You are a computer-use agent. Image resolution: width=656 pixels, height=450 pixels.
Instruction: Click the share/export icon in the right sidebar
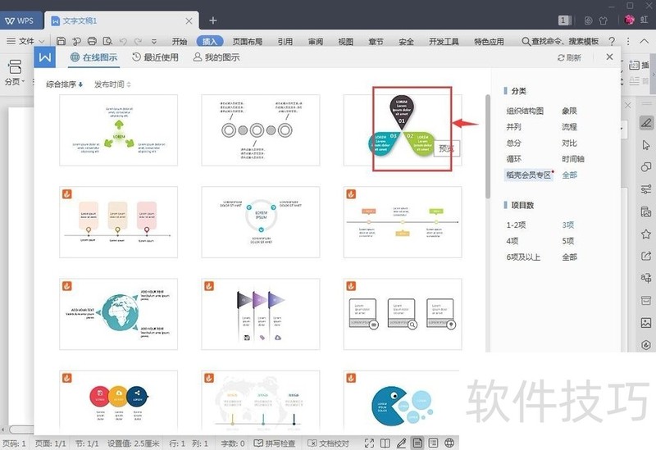pos(646,256)
